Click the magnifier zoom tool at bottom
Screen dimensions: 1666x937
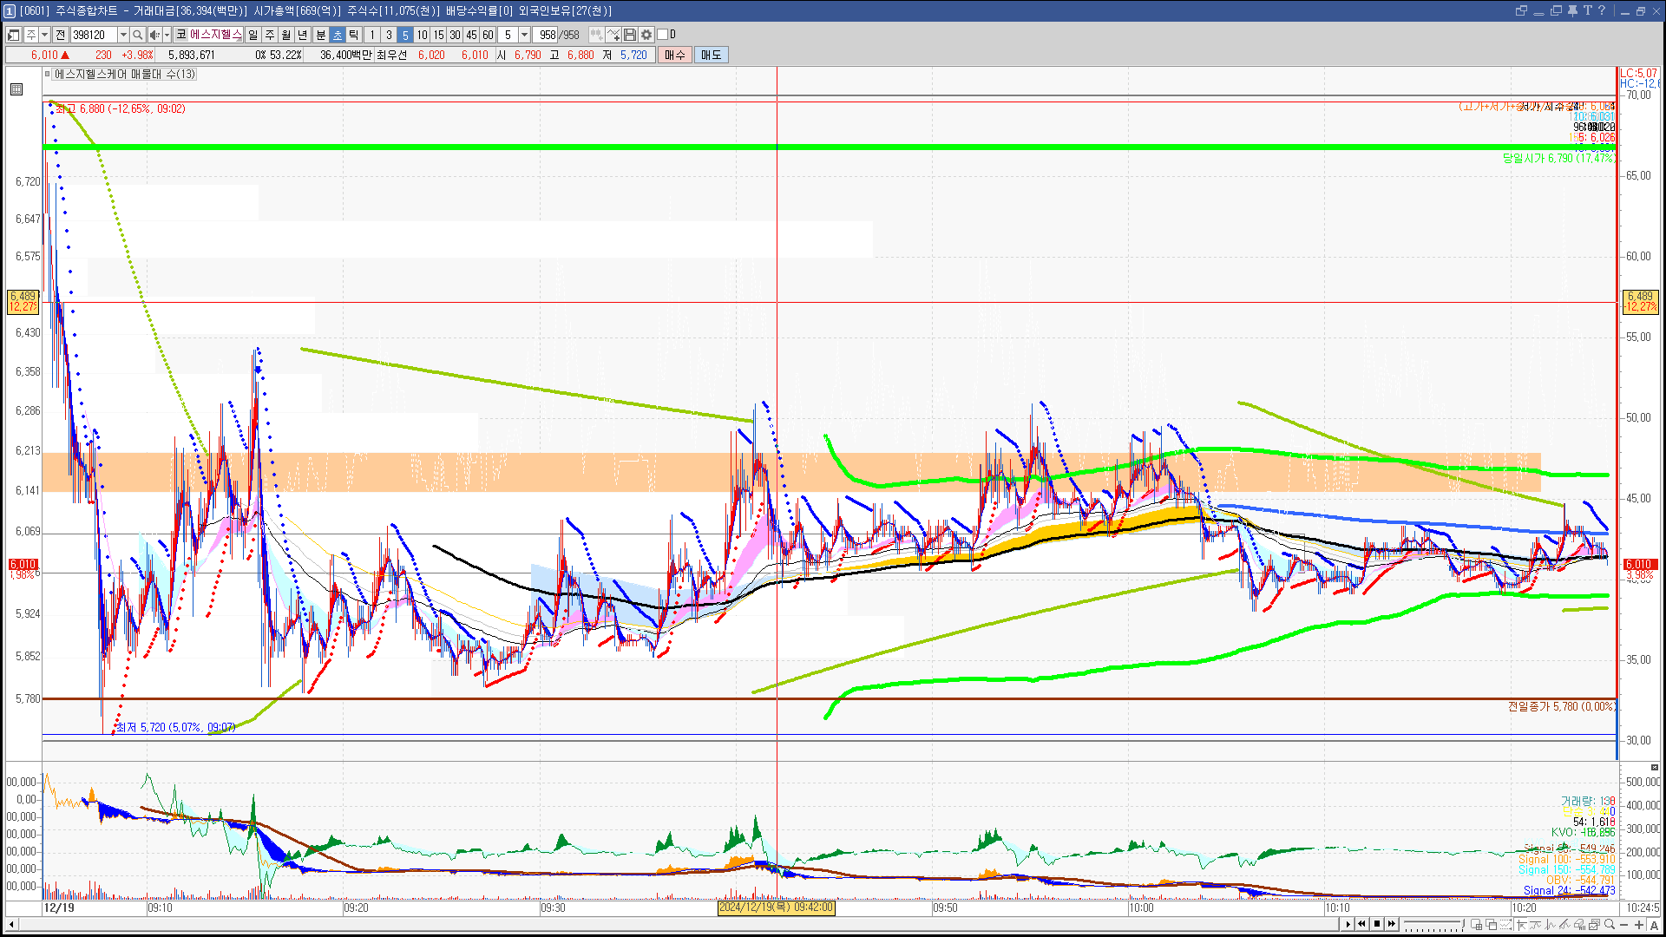click(1610, 925)
